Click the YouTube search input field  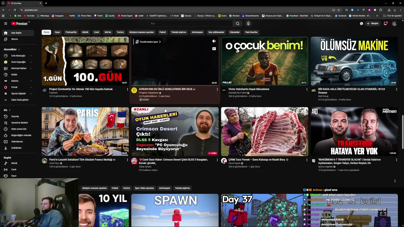(x=191, y=23)
